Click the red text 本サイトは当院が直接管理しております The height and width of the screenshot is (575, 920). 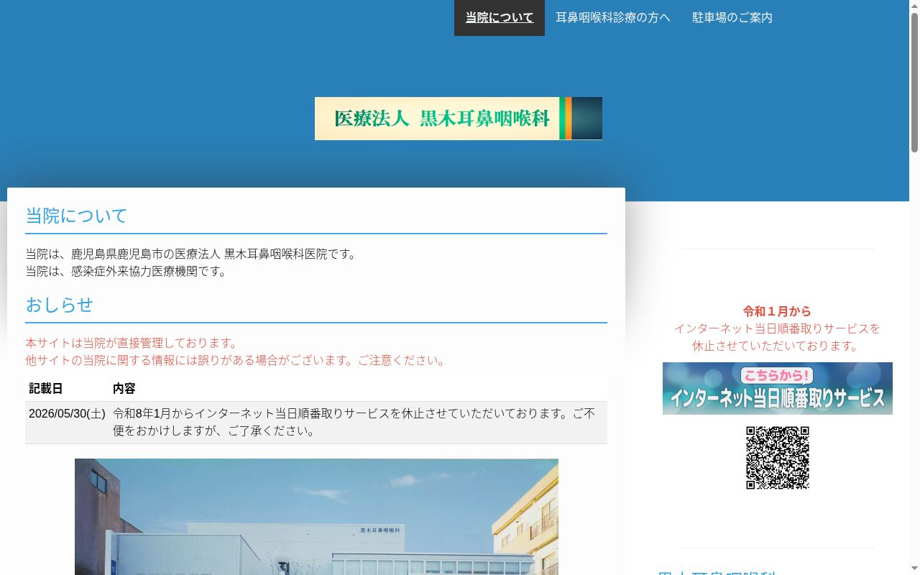click(x=132, y=343)
